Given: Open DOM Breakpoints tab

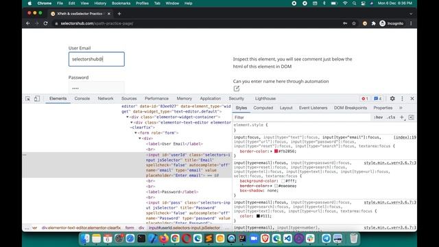Looking at the screenshot, I should [351, 108].
